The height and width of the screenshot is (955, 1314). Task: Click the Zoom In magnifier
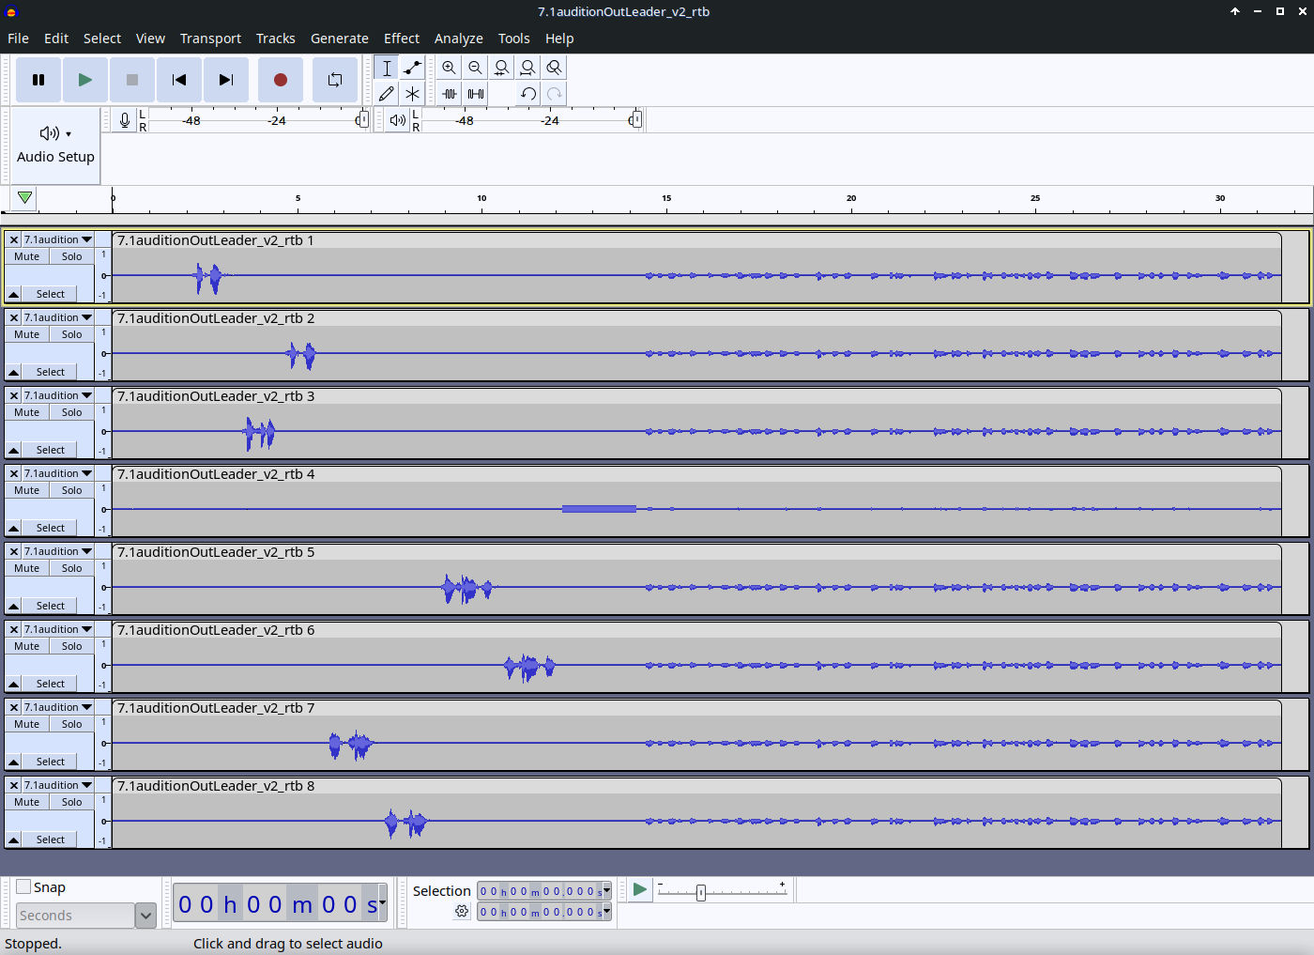tap(450, 68)
